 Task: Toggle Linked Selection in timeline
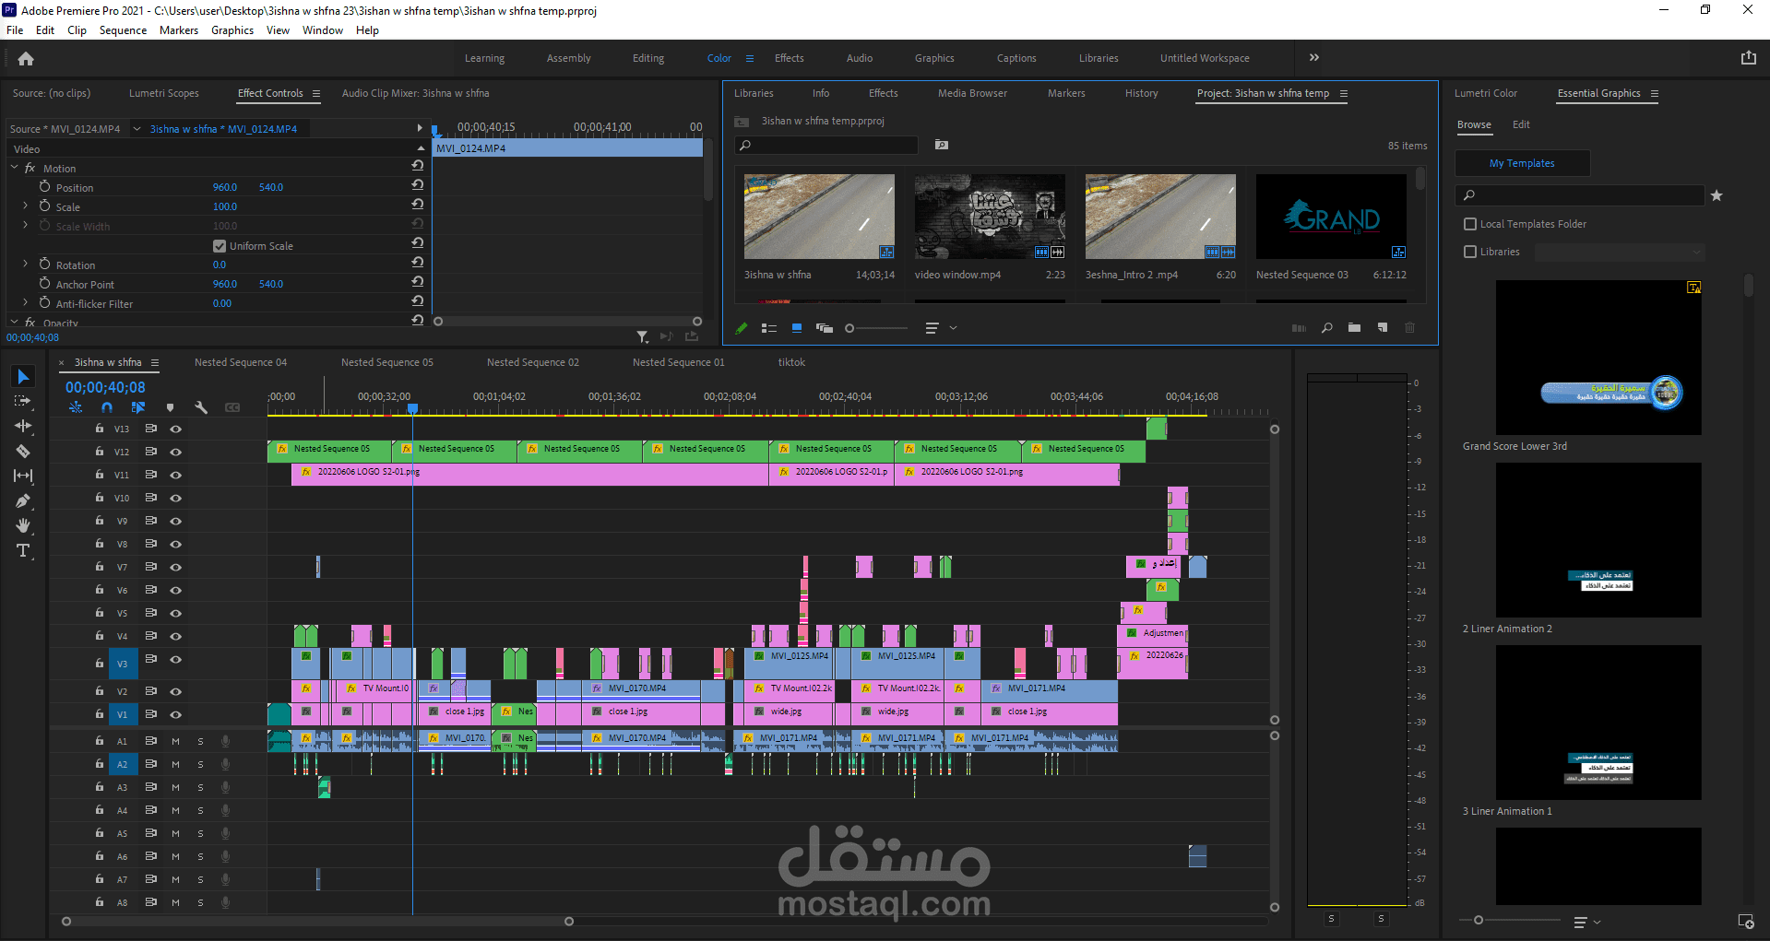coord(138,407)
